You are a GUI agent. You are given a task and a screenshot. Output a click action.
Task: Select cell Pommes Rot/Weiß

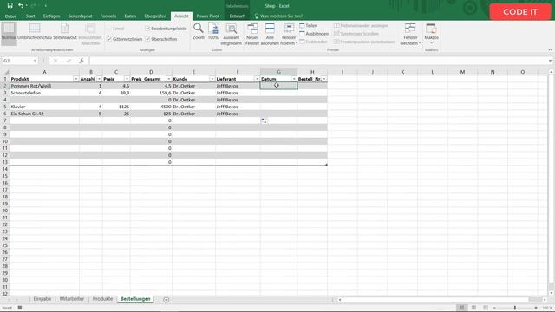coord(44,86)
